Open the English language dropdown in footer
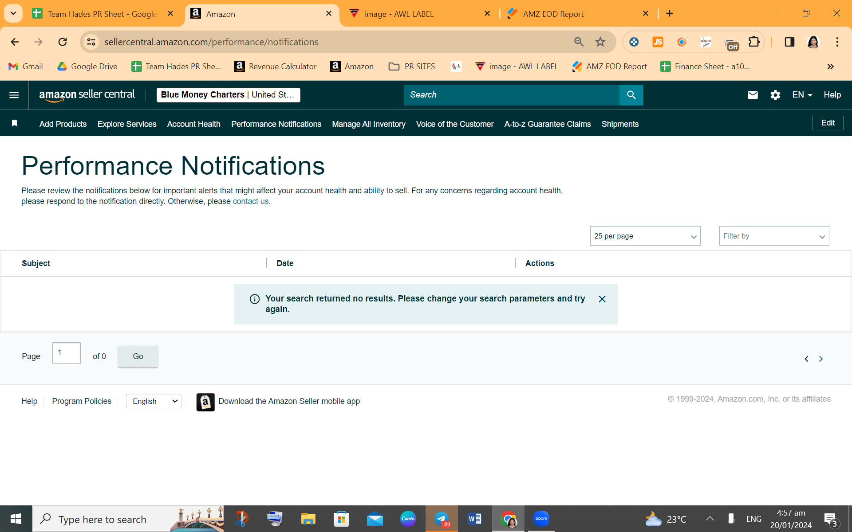Screen dimensions: 852x532 [154, 401]
